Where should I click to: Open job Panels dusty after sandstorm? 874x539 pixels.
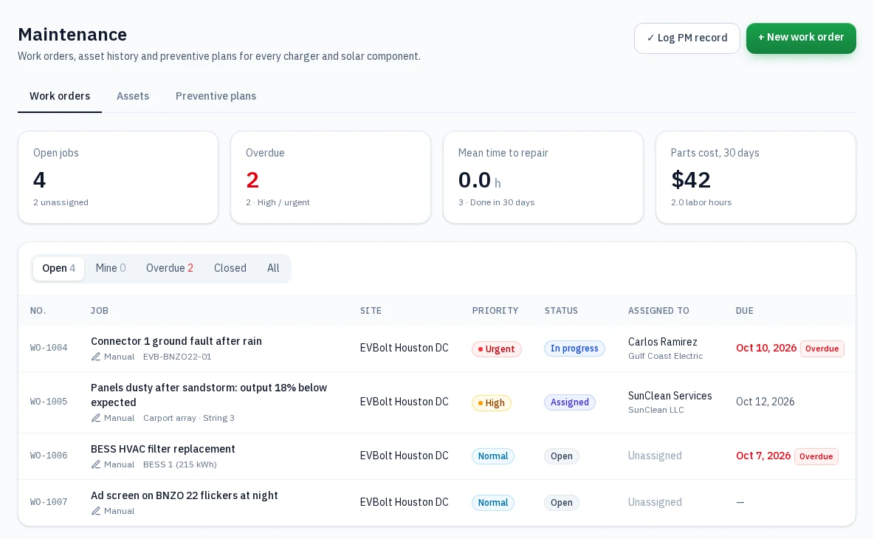point(209,394)
